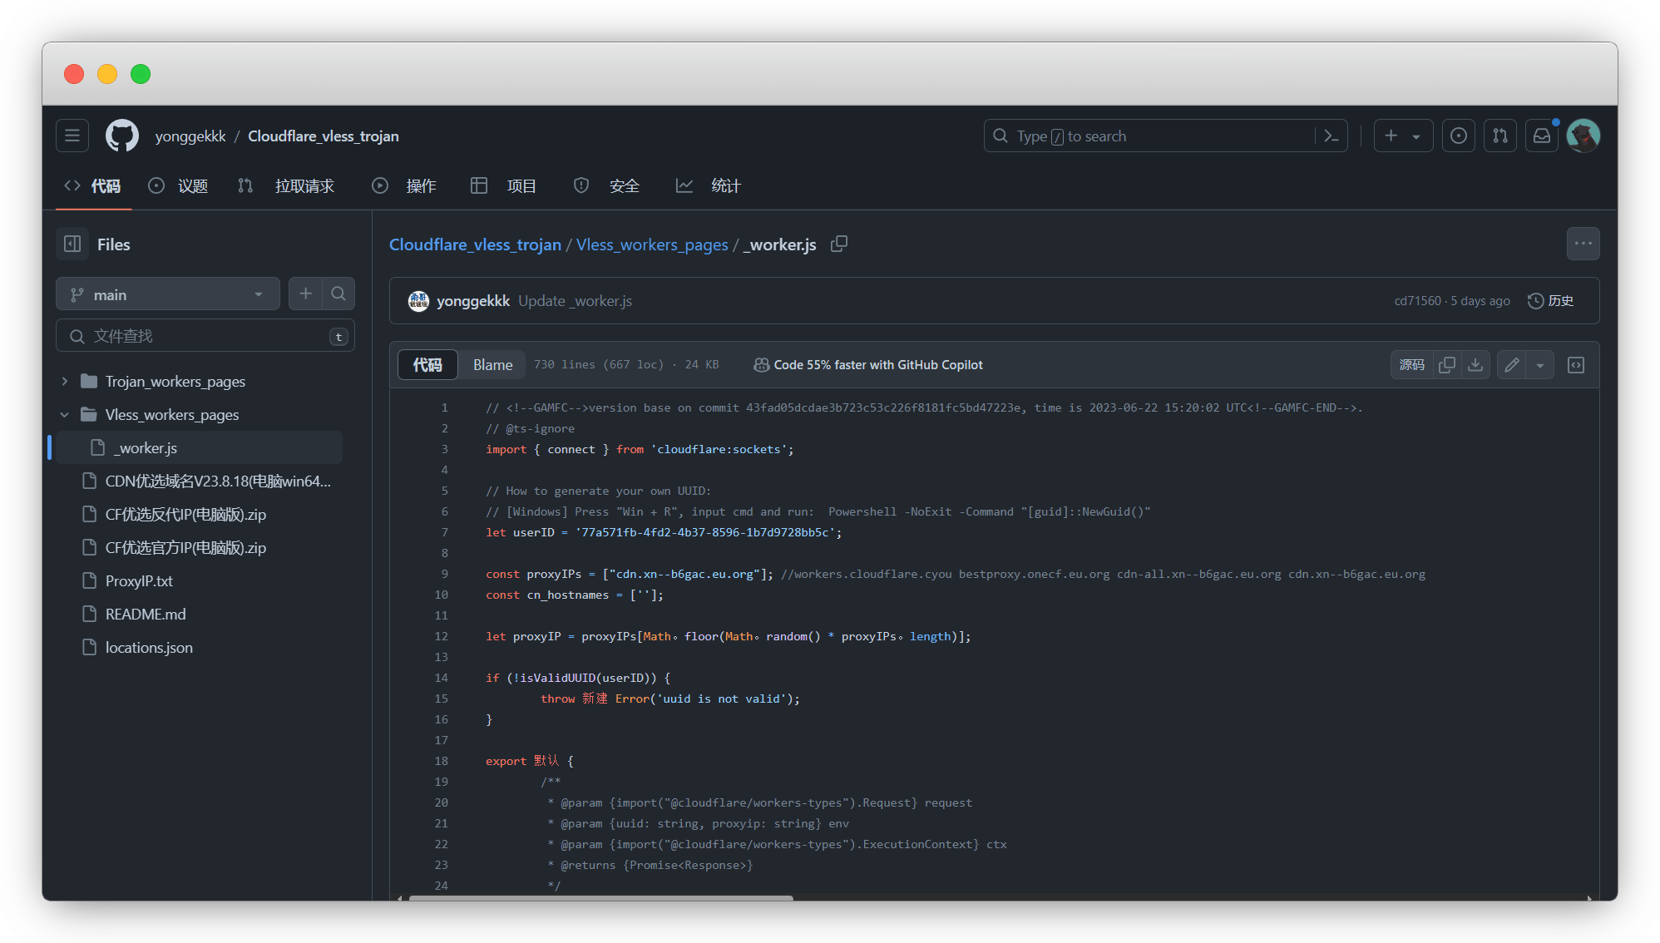Open the pull requests icon in header
This screenshot has height=943, width=1660.
point(1499,136)
